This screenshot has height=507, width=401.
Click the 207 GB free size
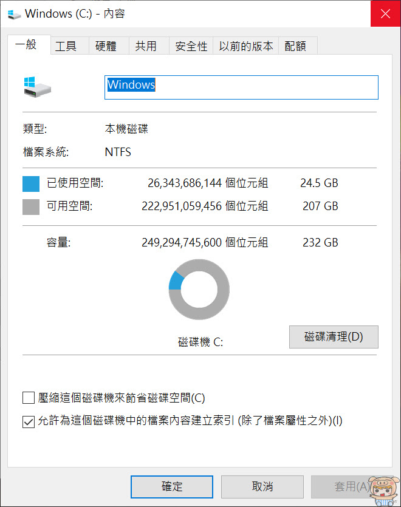pos(320,206)
